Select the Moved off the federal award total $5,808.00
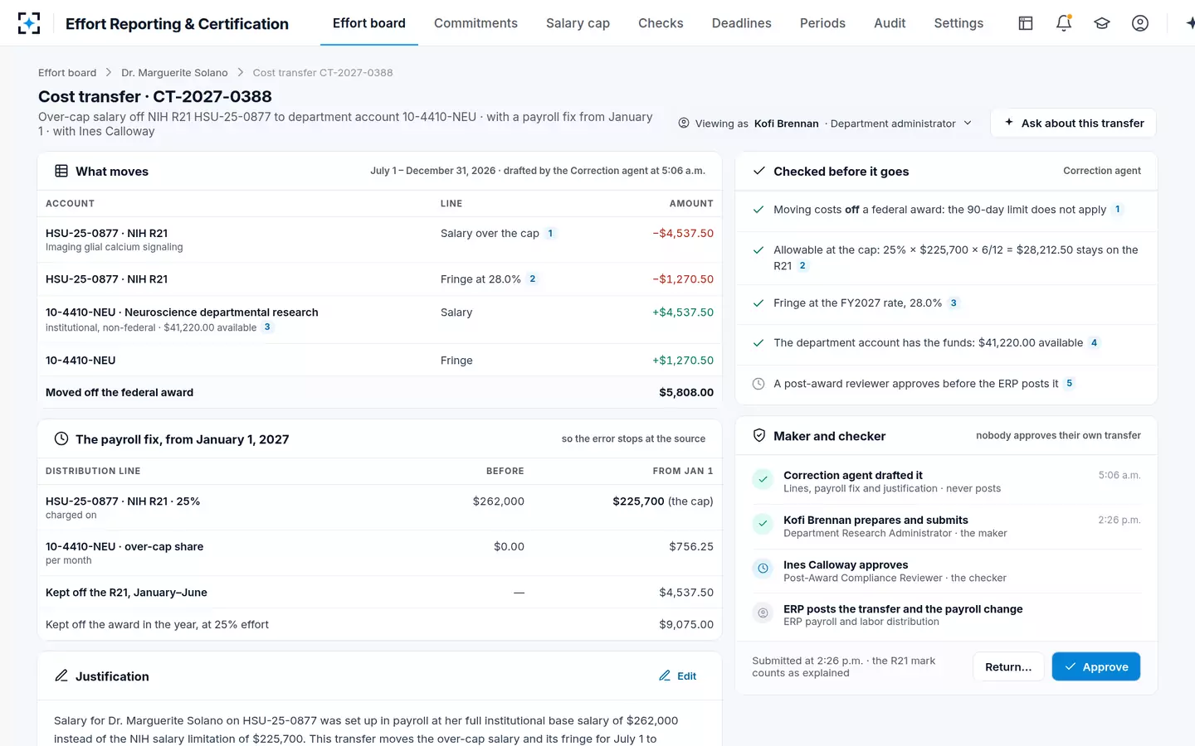This screenshot has height=746, width=1195. (686, 392)
